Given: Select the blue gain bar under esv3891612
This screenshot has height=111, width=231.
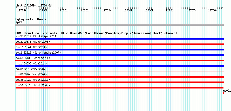Looking at the screenshot, I should pos(119,39).
